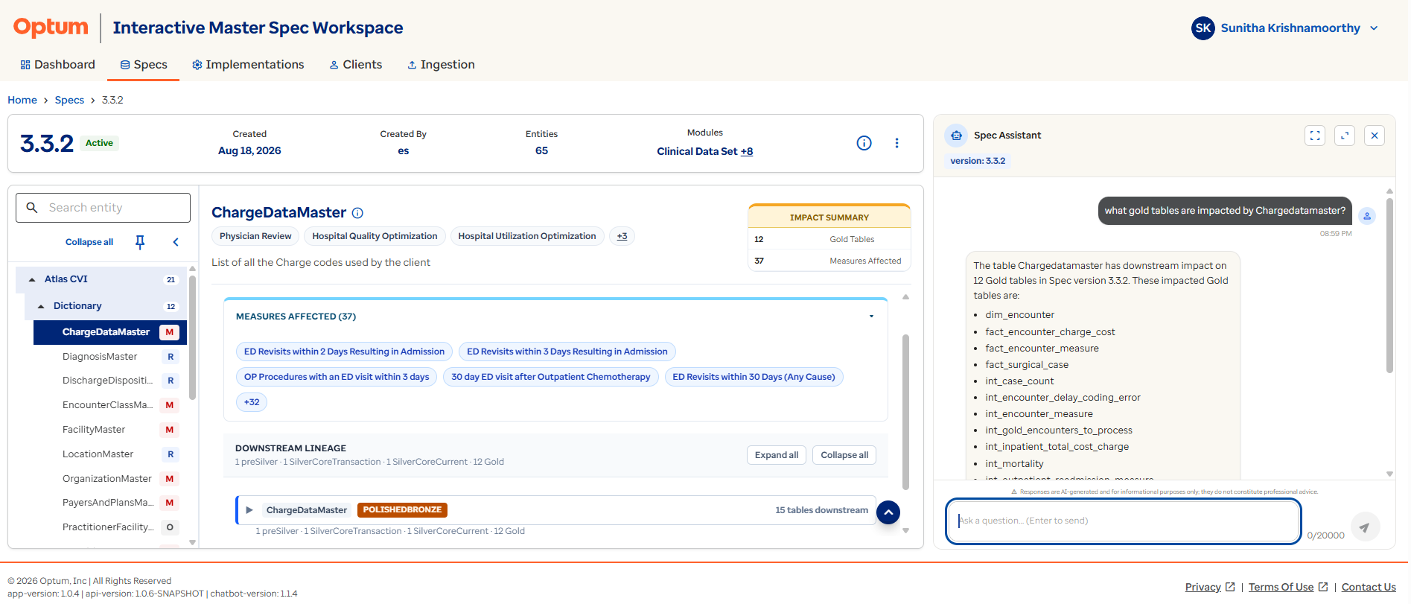Go to the Dashboard tab
1411x604 pixels.
(x=57, y=65)
